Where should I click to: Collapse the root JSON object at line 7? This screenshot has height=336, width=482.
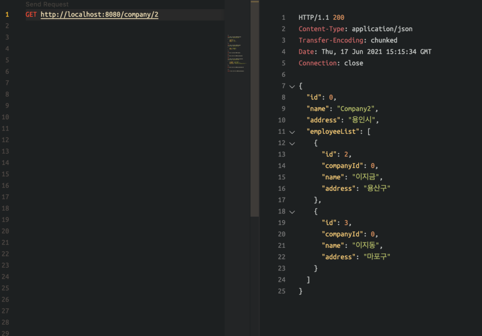[292, 86]
